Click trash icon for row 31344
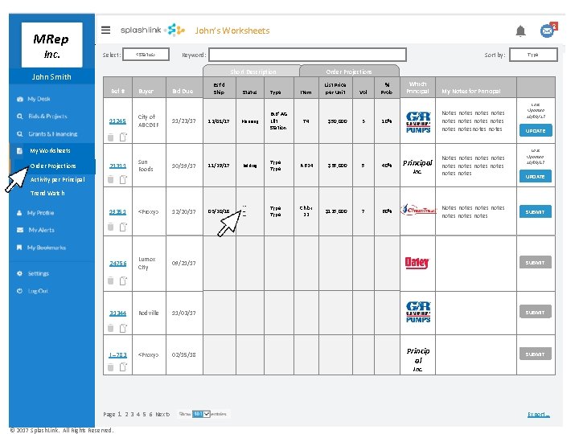Image resolution: width=579 pixels, height=434 pixels. (110, 328)
